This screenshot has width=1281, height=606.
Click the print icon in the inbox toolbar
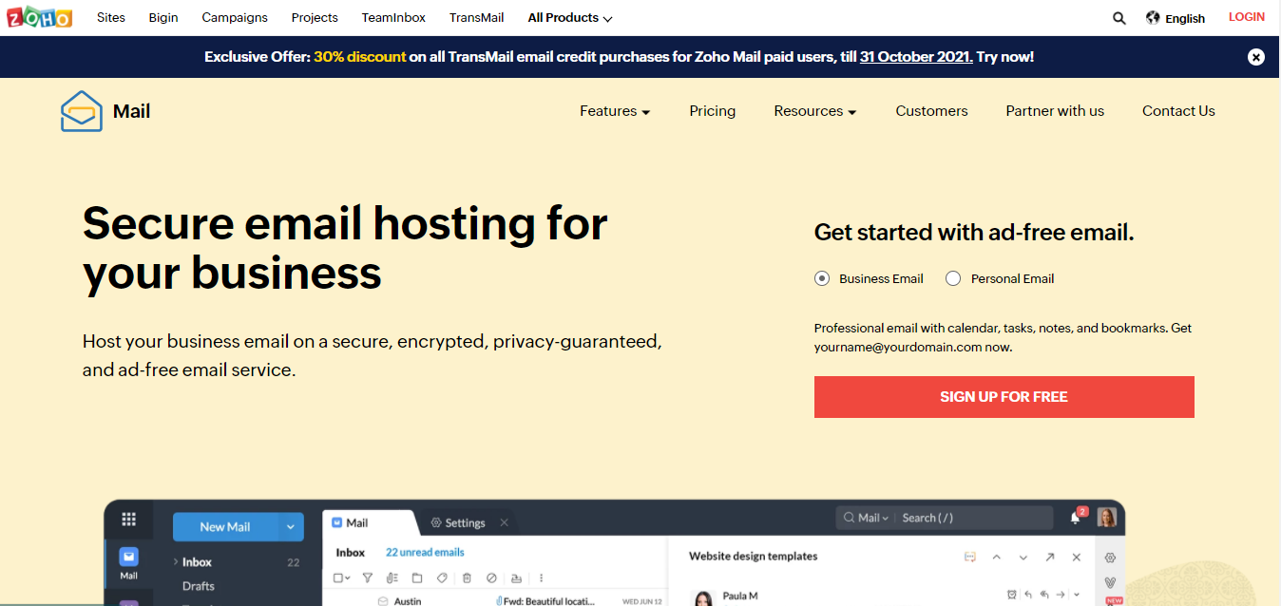click(516, 578)
